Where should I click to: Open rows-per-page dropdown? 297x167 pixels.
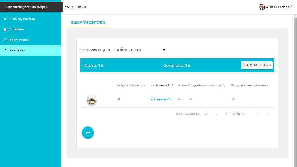(x=211, y=114)
